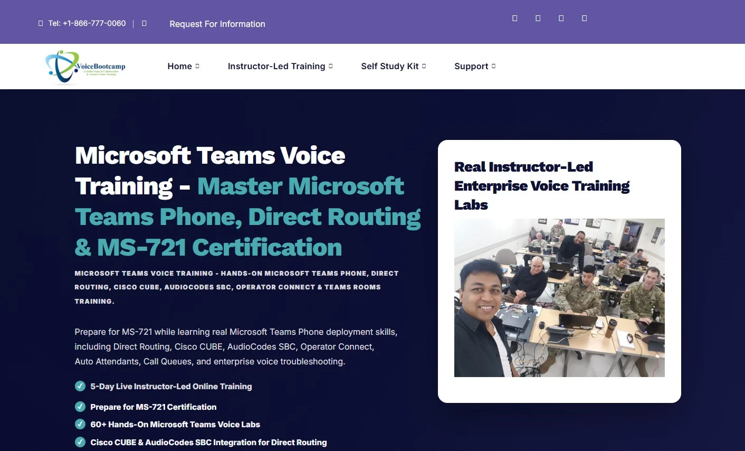Click the 60+ Hands-On Microsoft Teams Voice Labs text

(175, 424)
